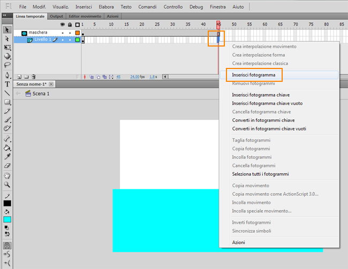
Task: Select the Livello 1 layer
Action: 43,40
